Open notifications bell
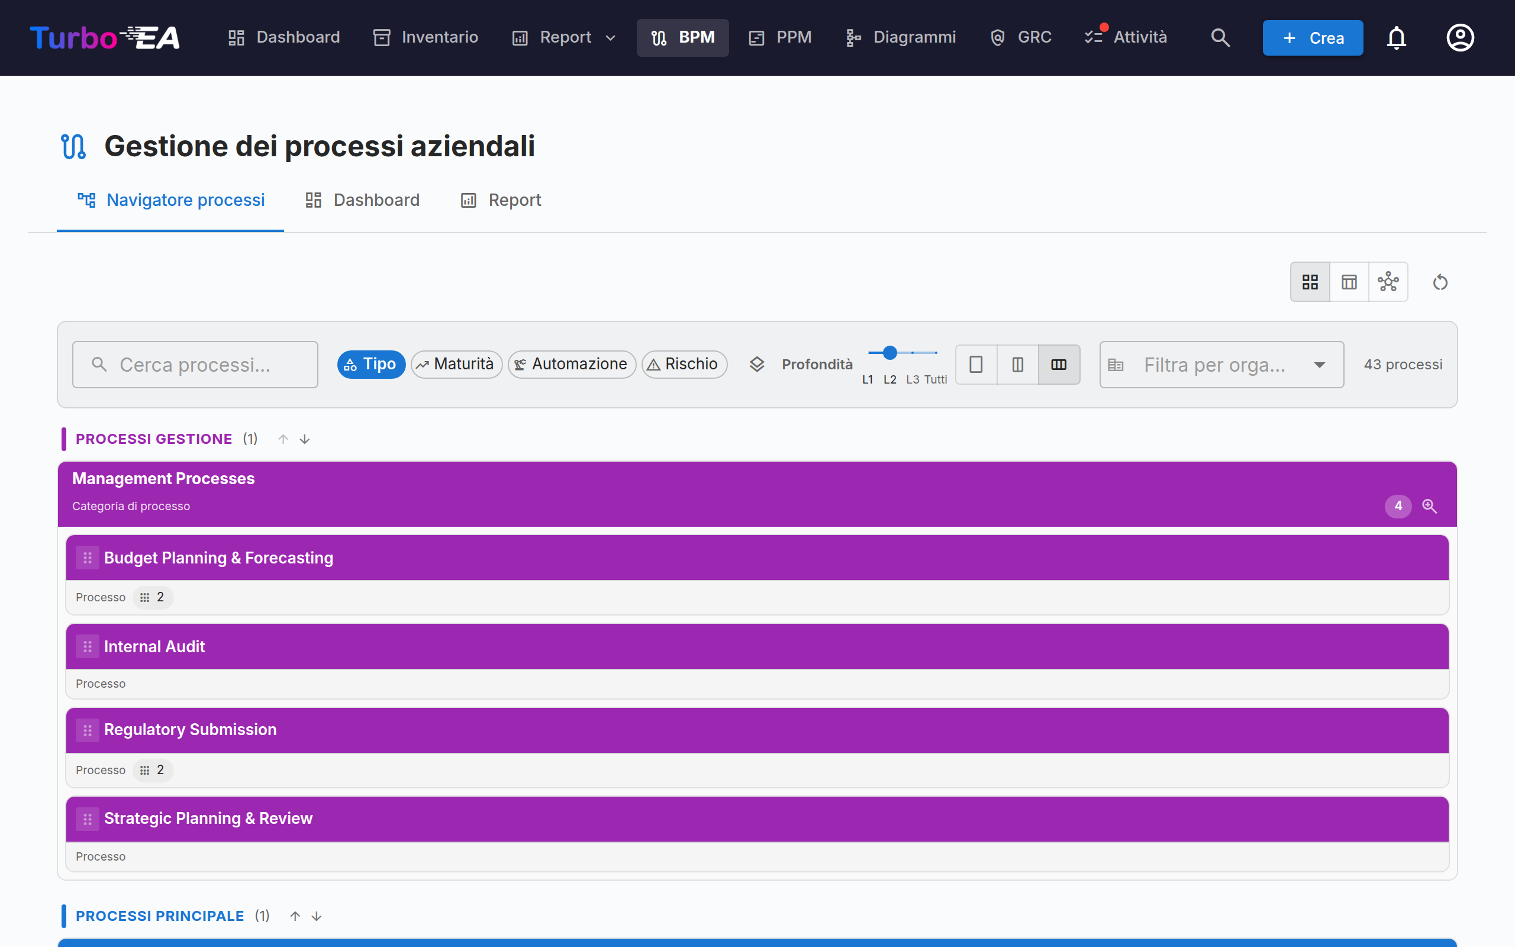This screenshot has height=947, width=1515. click(1396, 37)
